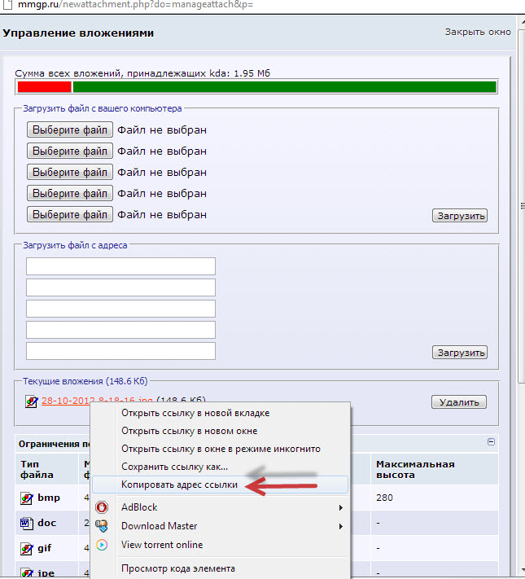Click the attachment image icon near 28-10-2012
This screenshot has height=579, width=525.
click(x=32, y=401)
